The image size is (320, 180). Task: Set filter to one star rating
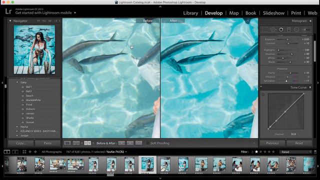click(x=256, y=151)
